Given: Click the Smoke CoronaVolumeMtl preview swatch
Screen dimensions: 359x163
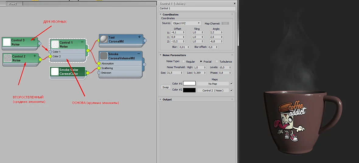Looking at the screenshot, I should point(104,56).
